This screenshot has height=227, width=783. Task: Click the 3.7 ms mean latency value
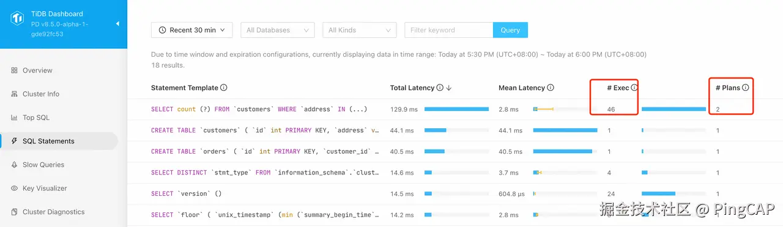pyautogui.click(x=508, y=173)
